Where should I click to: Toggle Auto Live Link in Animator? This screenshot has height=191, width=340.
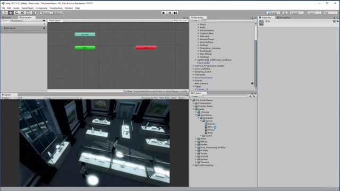click(x=180, y=21)
